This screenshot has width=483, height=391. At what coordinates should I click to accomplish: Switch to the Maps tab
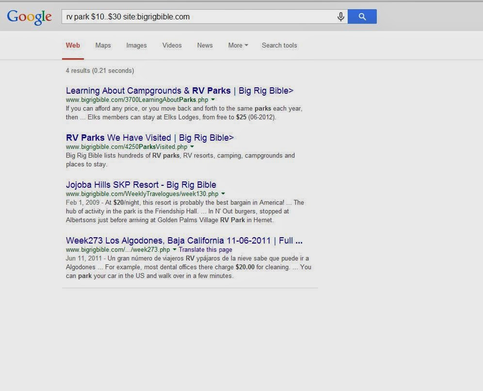pos(103,45)
